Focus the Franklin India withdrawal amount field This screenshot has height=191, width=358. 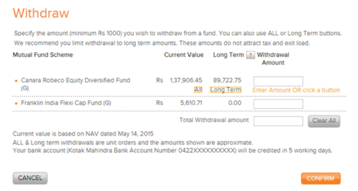coord(278,104)
